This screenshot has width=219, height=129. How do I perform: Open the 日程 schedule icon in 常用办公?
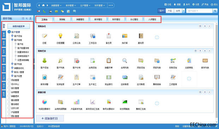click(x=45, y=36)
